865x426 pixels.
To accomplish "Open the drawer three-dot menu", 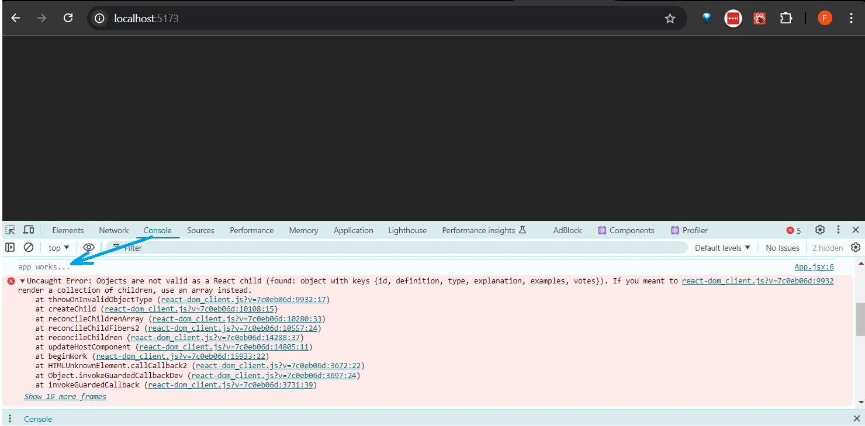I will tap(10, 418).
